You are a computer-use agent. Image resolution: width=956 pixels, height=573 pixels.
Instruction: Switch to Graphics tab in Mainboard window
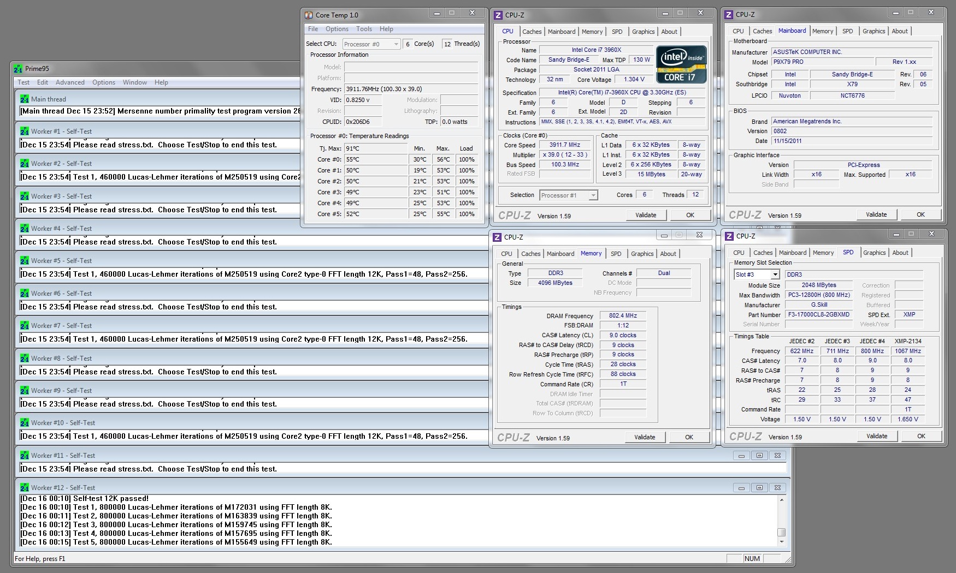[x=874, y=31]
